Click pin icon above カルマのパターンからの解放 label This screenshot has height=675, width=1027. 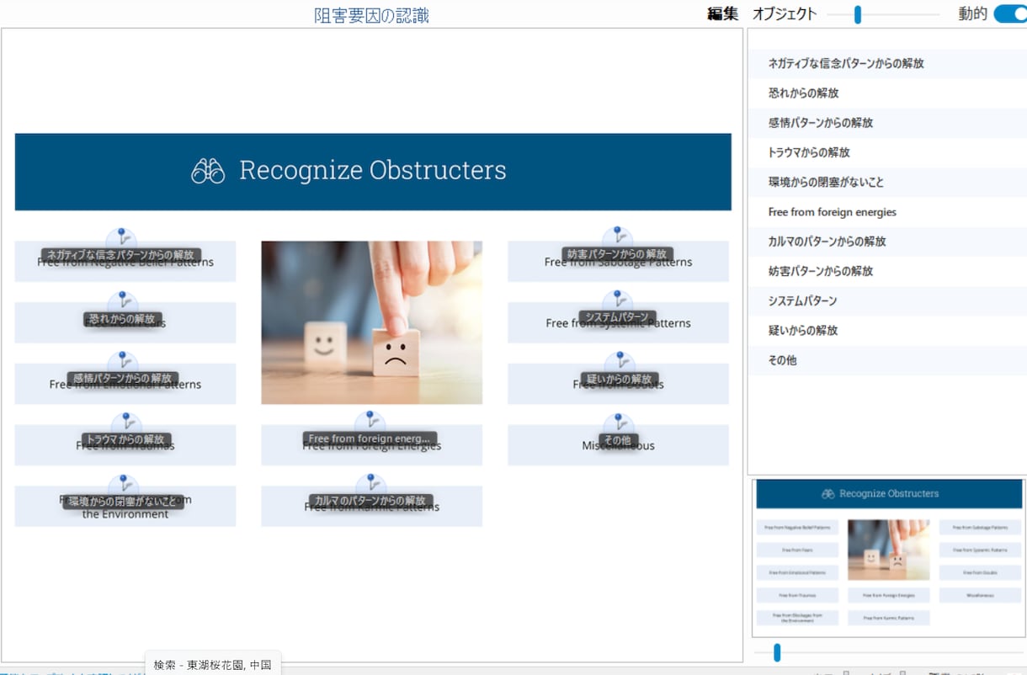coord(370,485)
